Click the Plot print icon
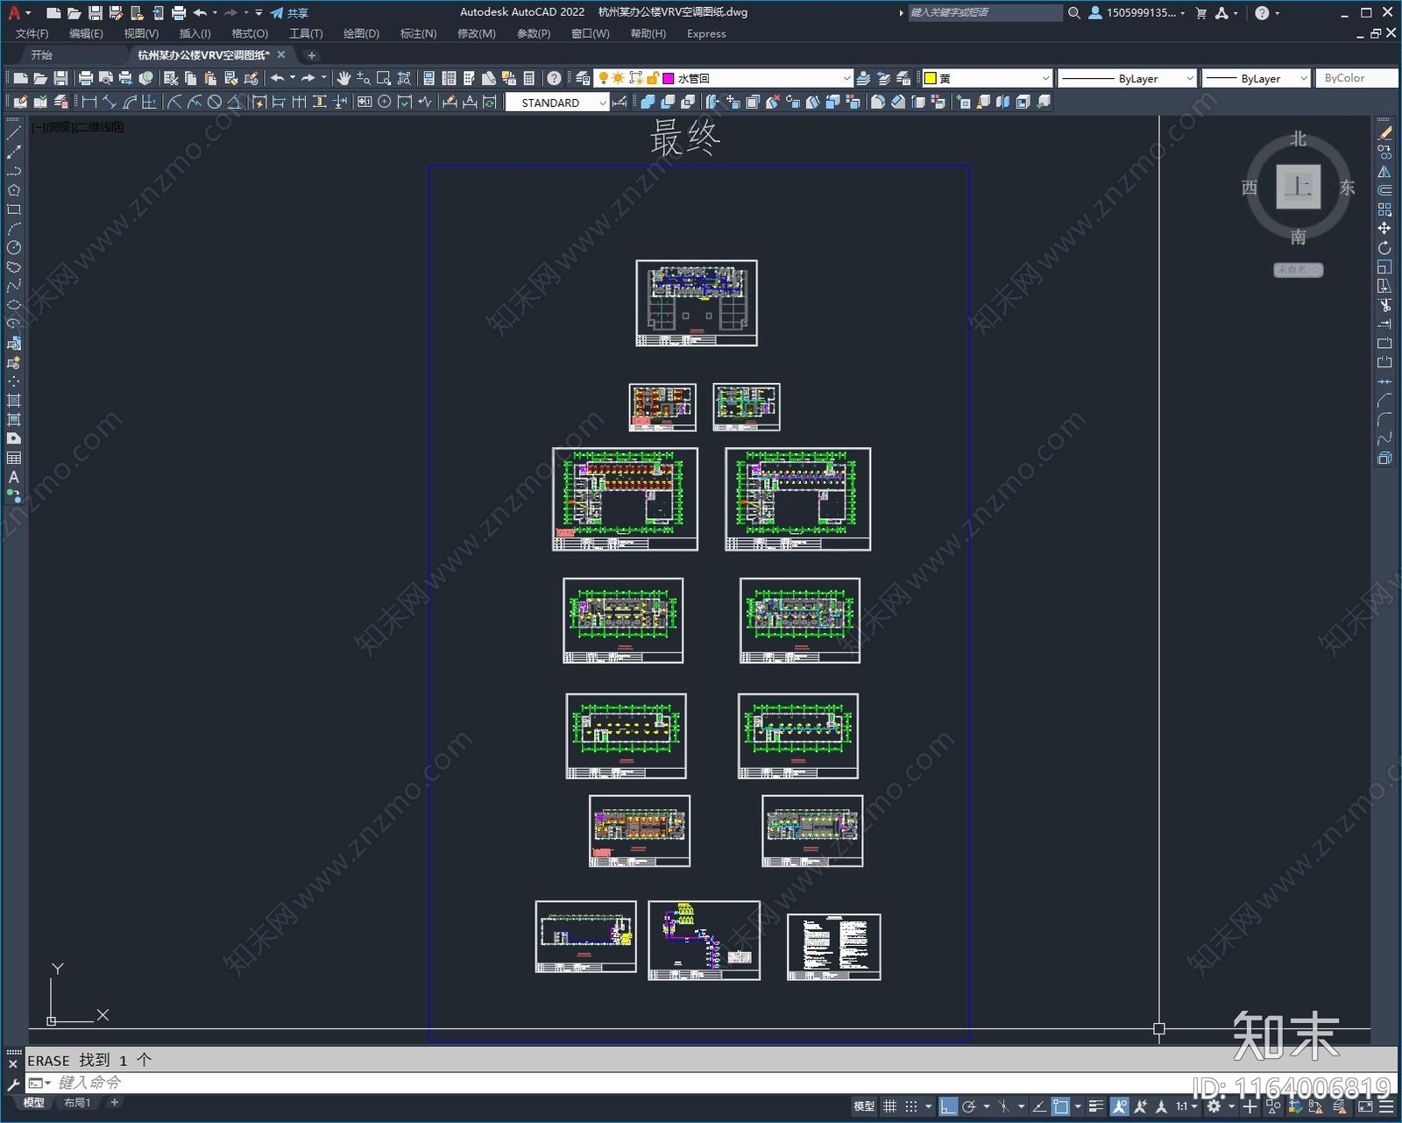Image resolution: width=1402 pixels, height=1123 pixels. (85, 79)
